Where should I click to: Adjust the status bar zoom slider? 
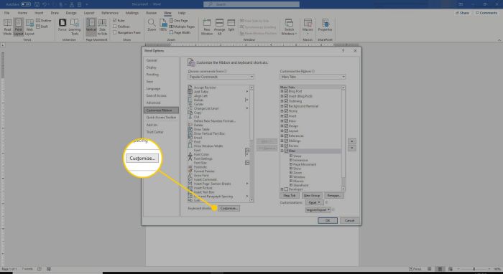point(474,269)
